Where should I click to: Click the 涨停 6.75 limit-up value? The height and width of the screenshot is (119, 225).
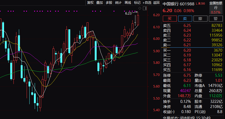point(187,75)
